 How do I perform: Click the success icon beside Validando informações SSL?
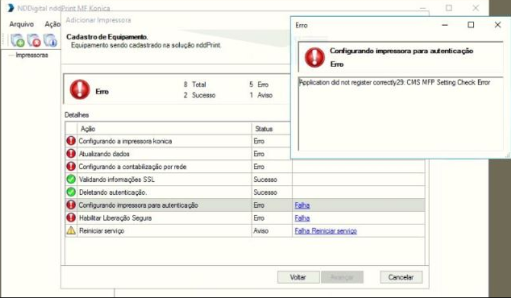click(71, 179)
